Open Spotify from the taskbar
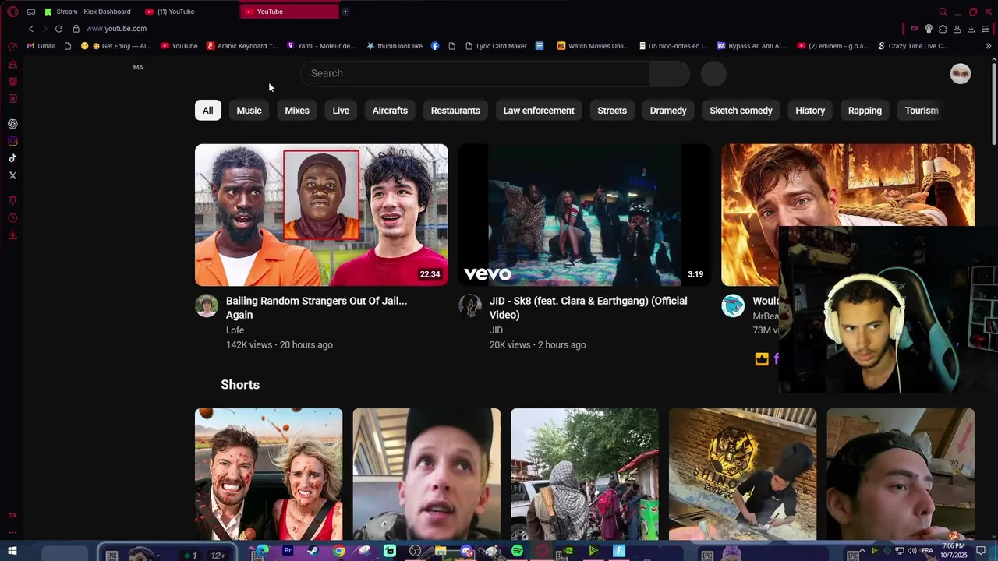The height and width of the screenshot is (561, 998). (517, 551)
